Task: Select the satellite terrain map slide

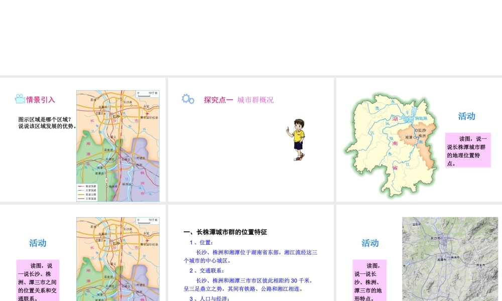Action: click(x=419, y=253)
